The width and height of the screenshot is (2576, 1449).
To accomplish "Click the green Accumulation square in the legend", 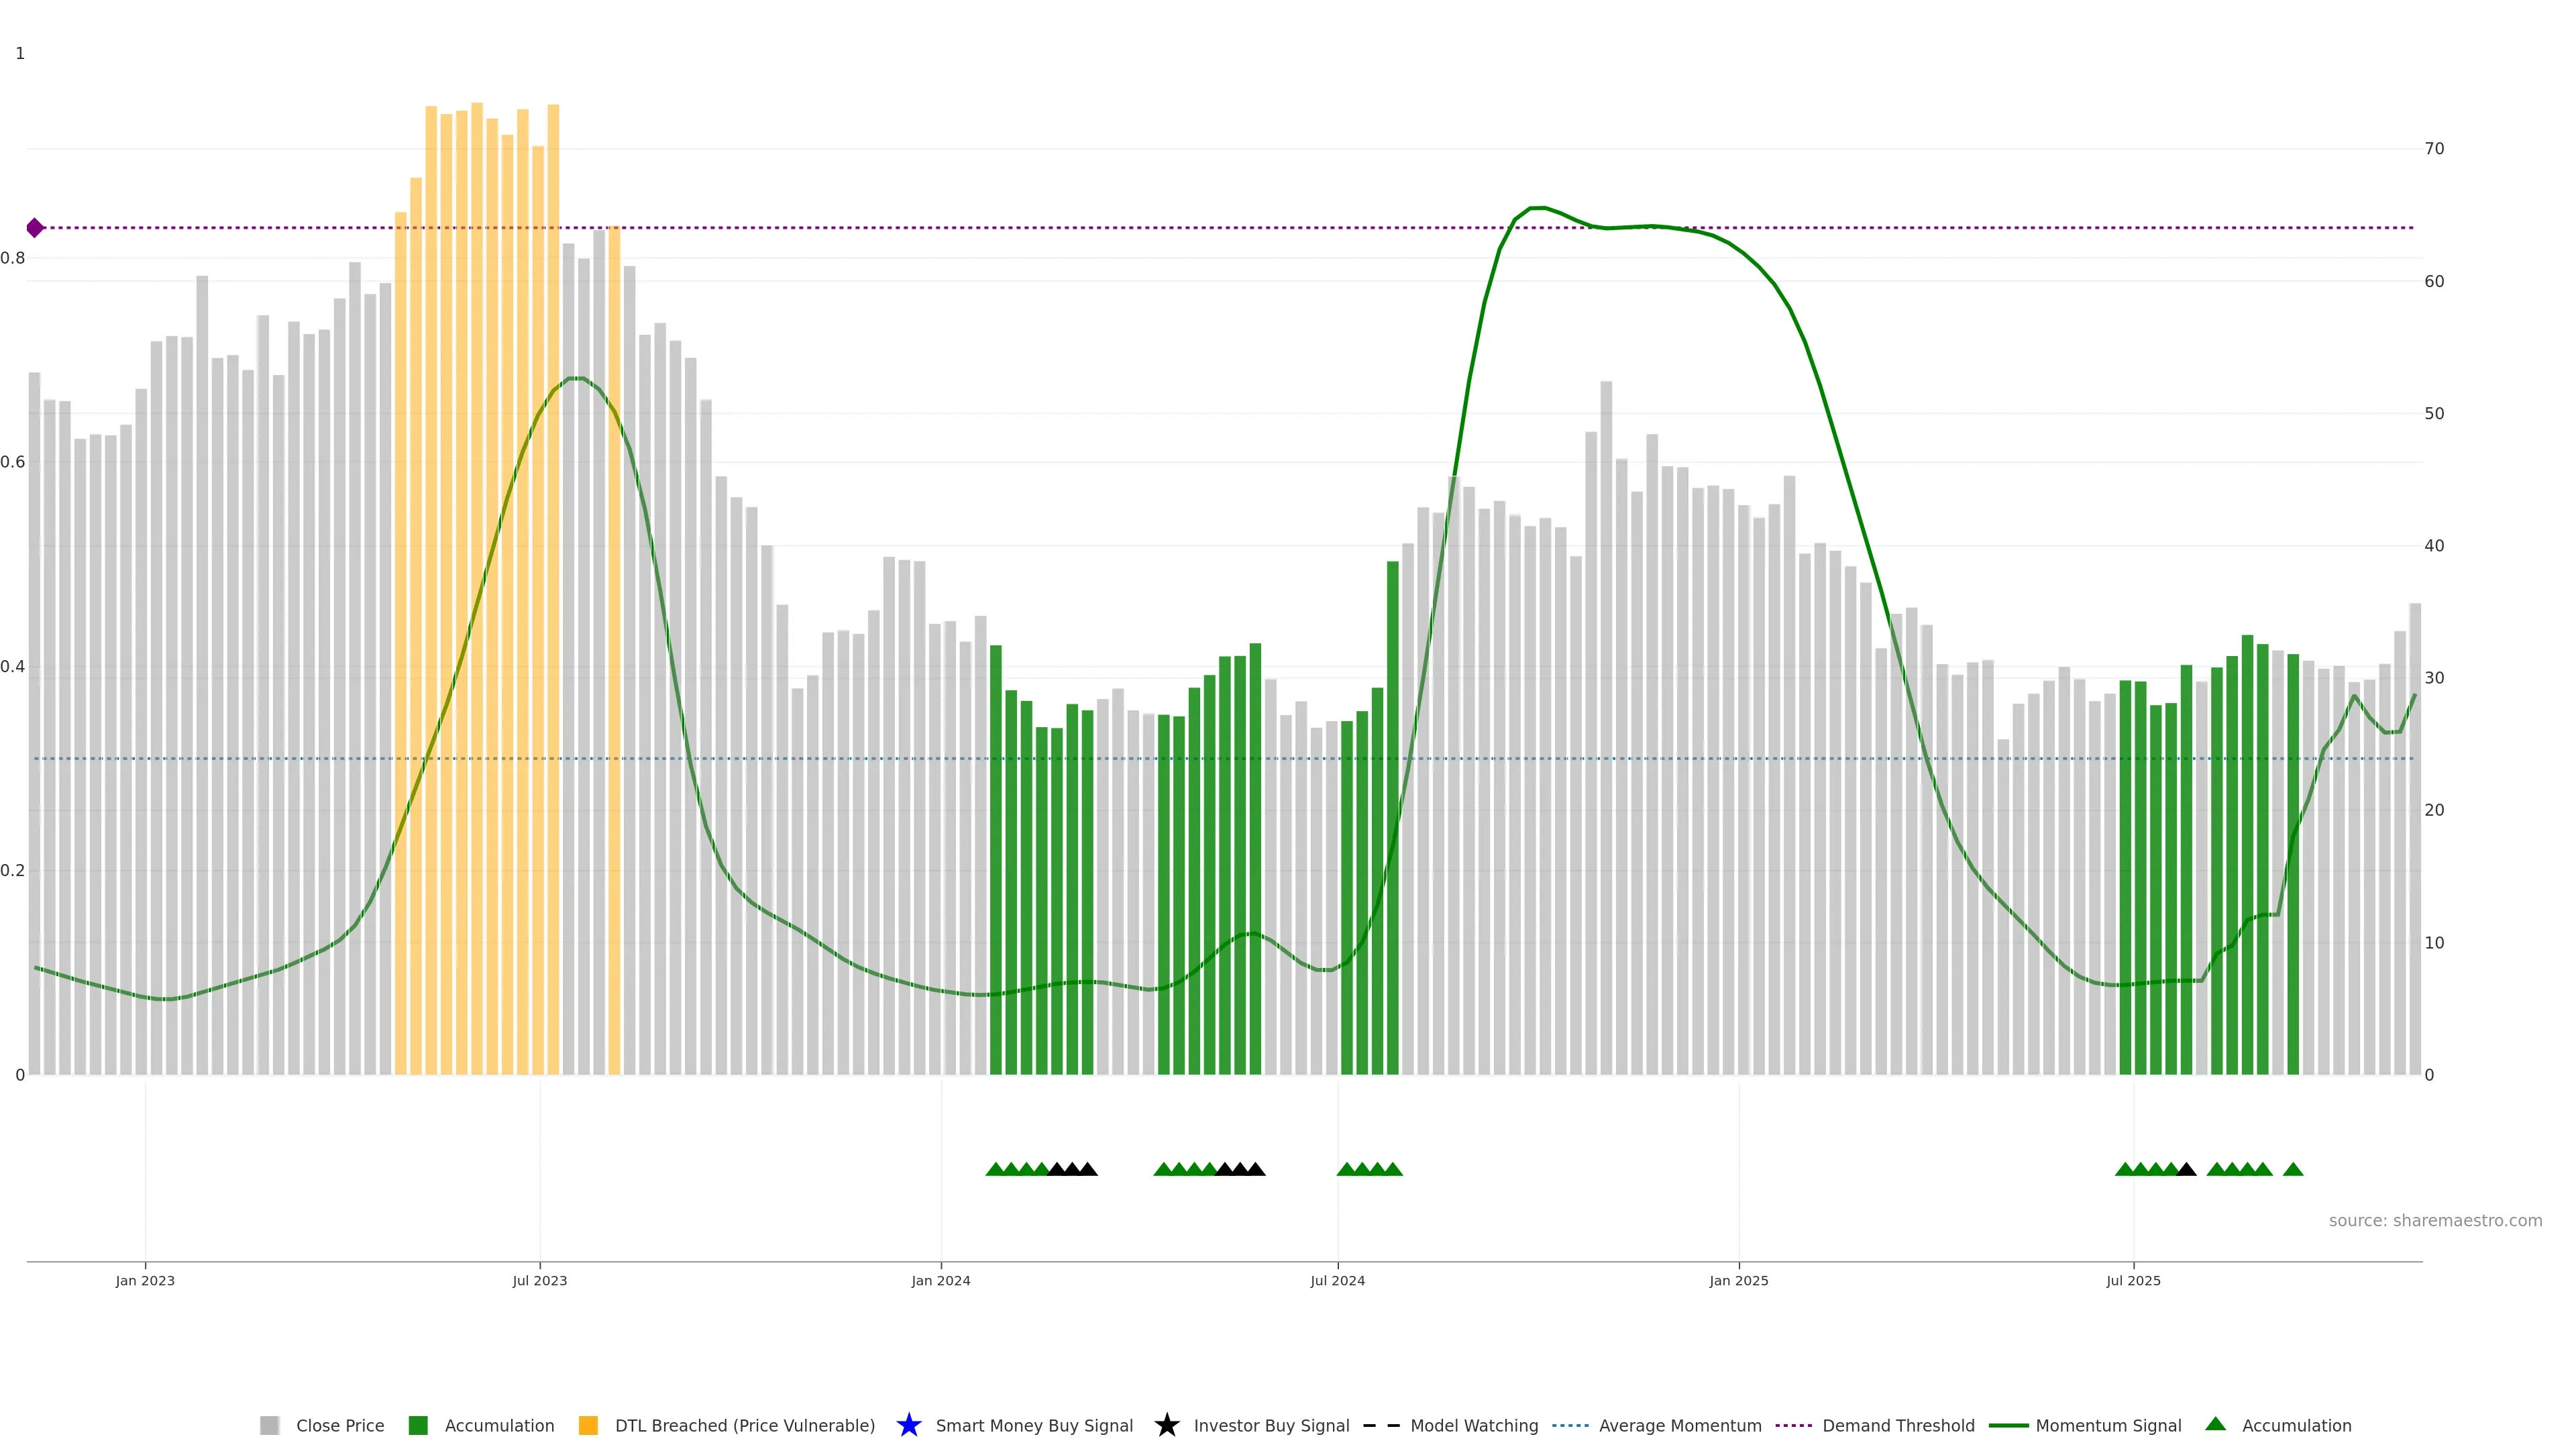I will pos(418,1425).
